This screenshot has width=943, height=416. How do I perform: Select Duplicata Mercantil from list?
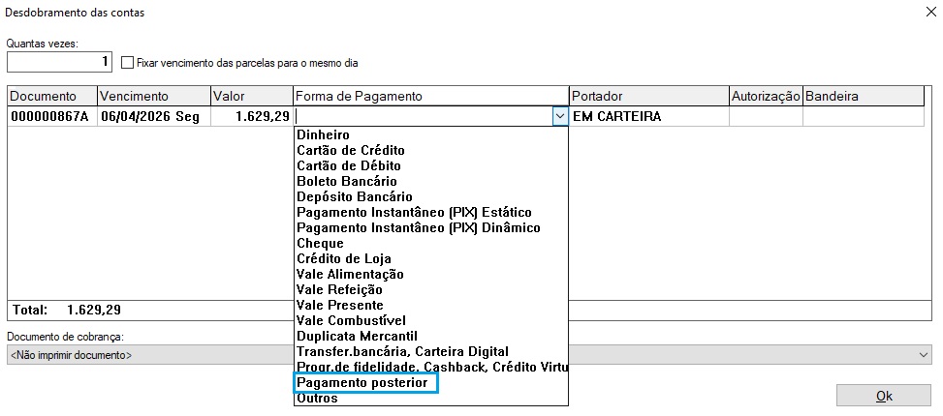357,337
